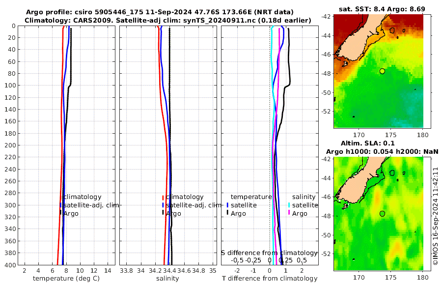Click salinity axis tick '34.6'
This screenshot has height=285, width=442.
(184, 271)
